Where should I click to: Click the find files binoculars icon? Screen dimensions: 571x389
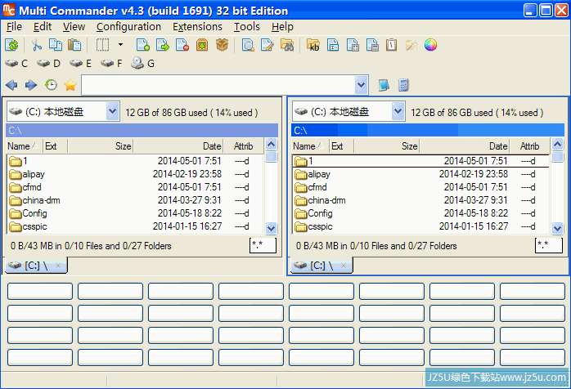(x=287, y=45)
